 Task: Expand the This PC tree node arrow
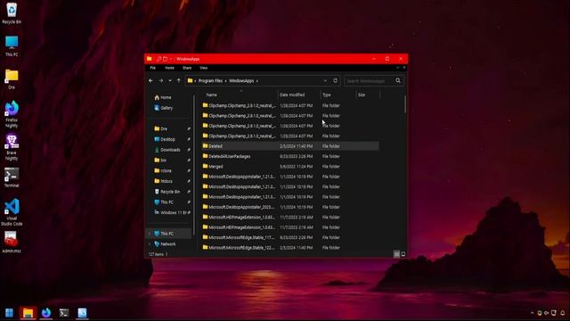coord(150,234)
